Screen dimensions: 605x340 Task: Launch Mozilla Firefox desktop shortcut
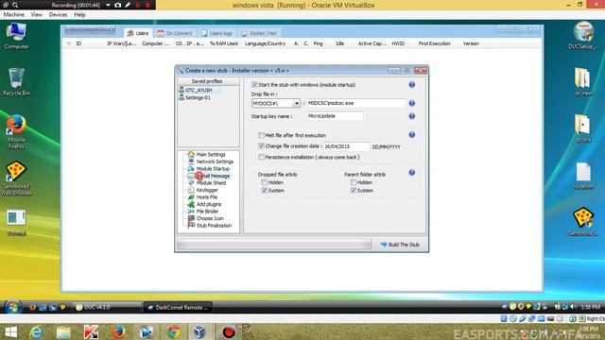[16, 132]
